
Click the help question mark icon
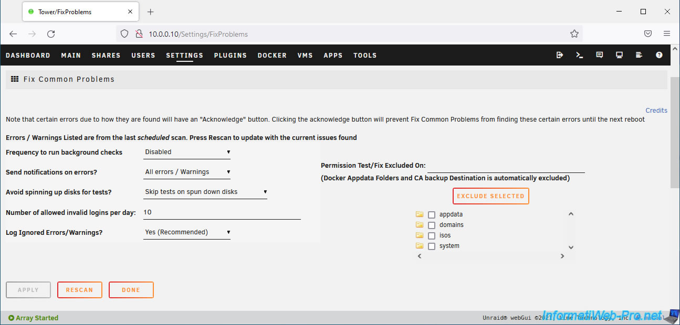[x=659, y=55]
